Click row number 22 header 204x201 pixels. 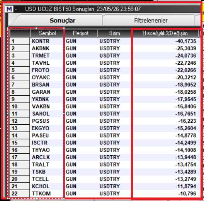19,194
